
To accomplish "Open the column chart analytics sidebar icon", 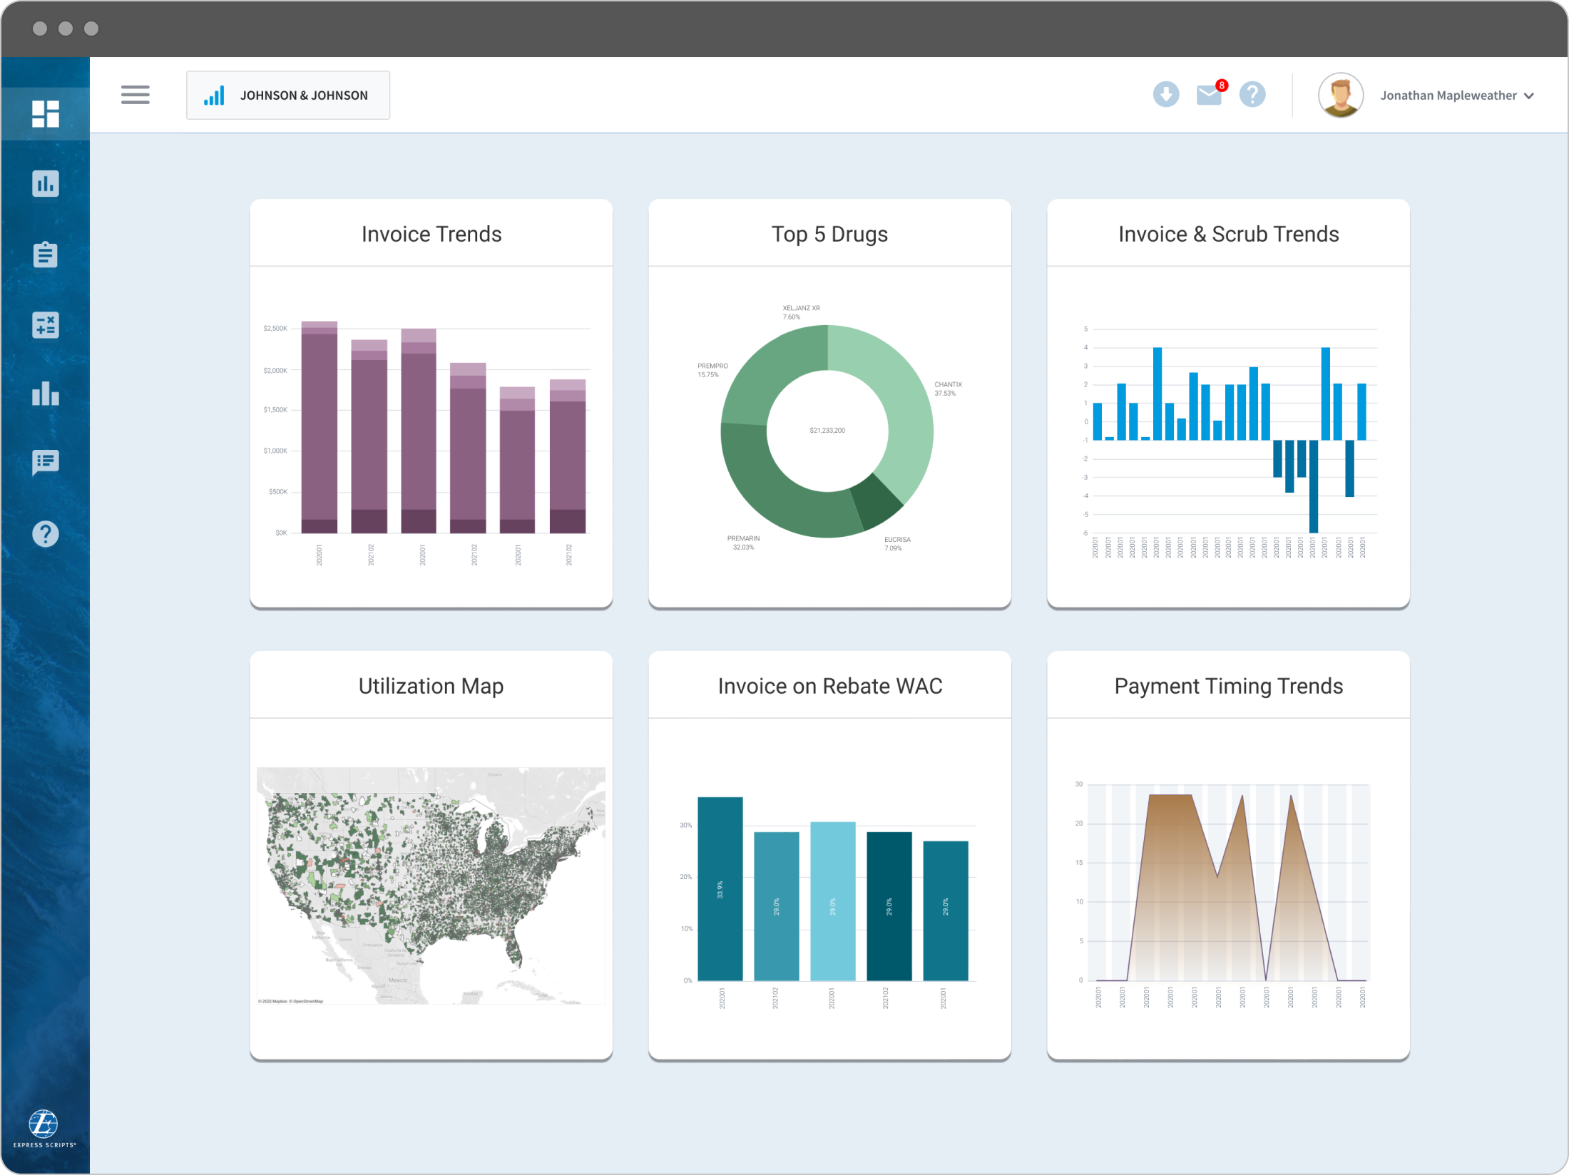I will pos(45,393).
